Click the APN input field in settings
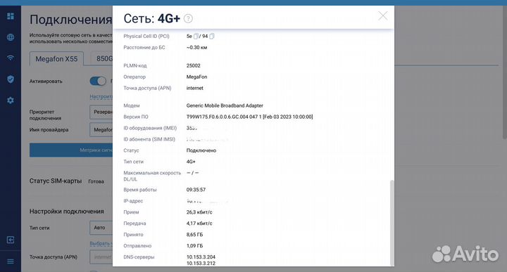The width and height of the screenshot is (507, 272). click(101, 257)
